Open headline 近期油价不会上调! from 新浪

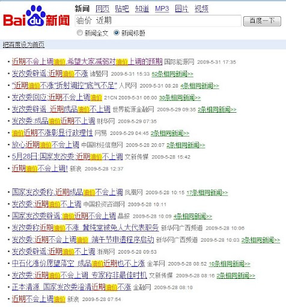(x=40, y=168)
